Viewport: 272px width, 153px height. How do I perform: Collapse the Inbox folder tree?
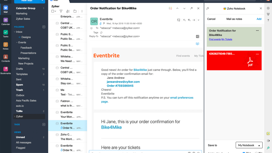pyautogui.click(x=15, y=32)
